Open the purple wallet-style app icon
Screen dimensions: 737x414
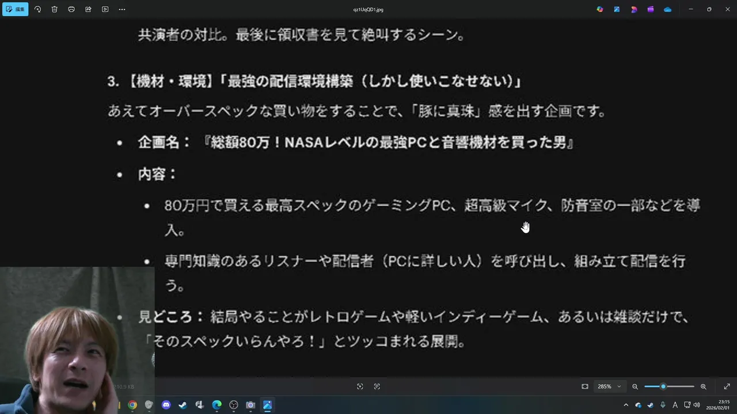pyautogui.click(x=651, y=9)
